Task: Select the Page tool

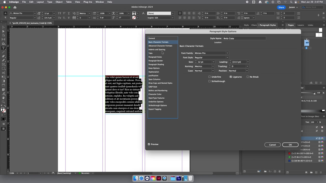Action: click(3, 35)
